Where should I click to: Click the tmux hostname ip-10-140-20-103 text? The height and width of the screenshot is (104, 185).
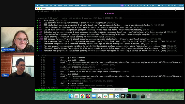158,90
